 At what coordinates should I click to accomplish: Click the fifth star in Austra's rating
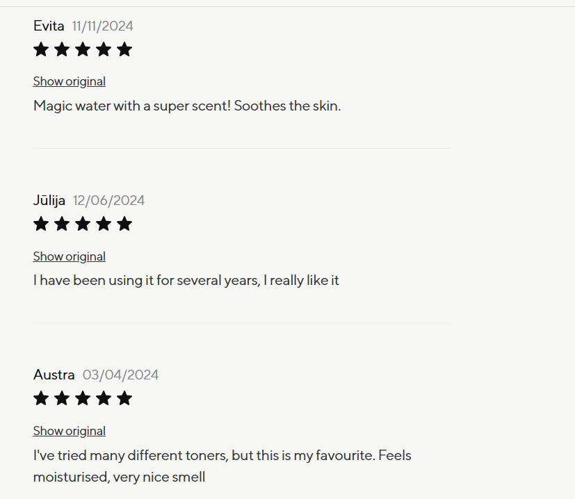[124, 398]
